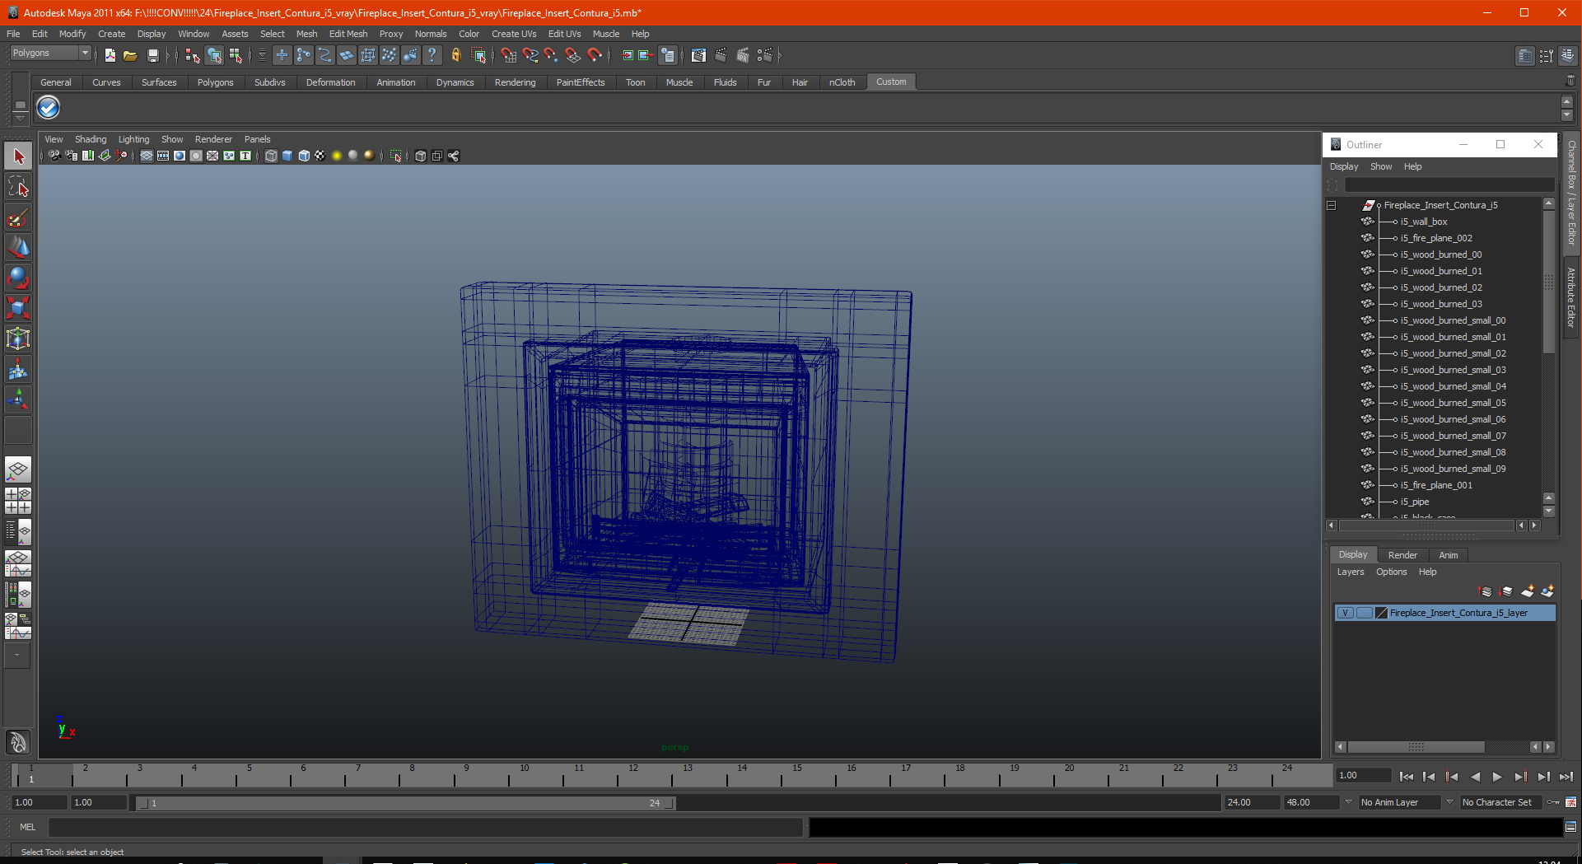Move selected layer up icon
The height and width of the screenshot is (864, 1582).
tap(1486, 591)
